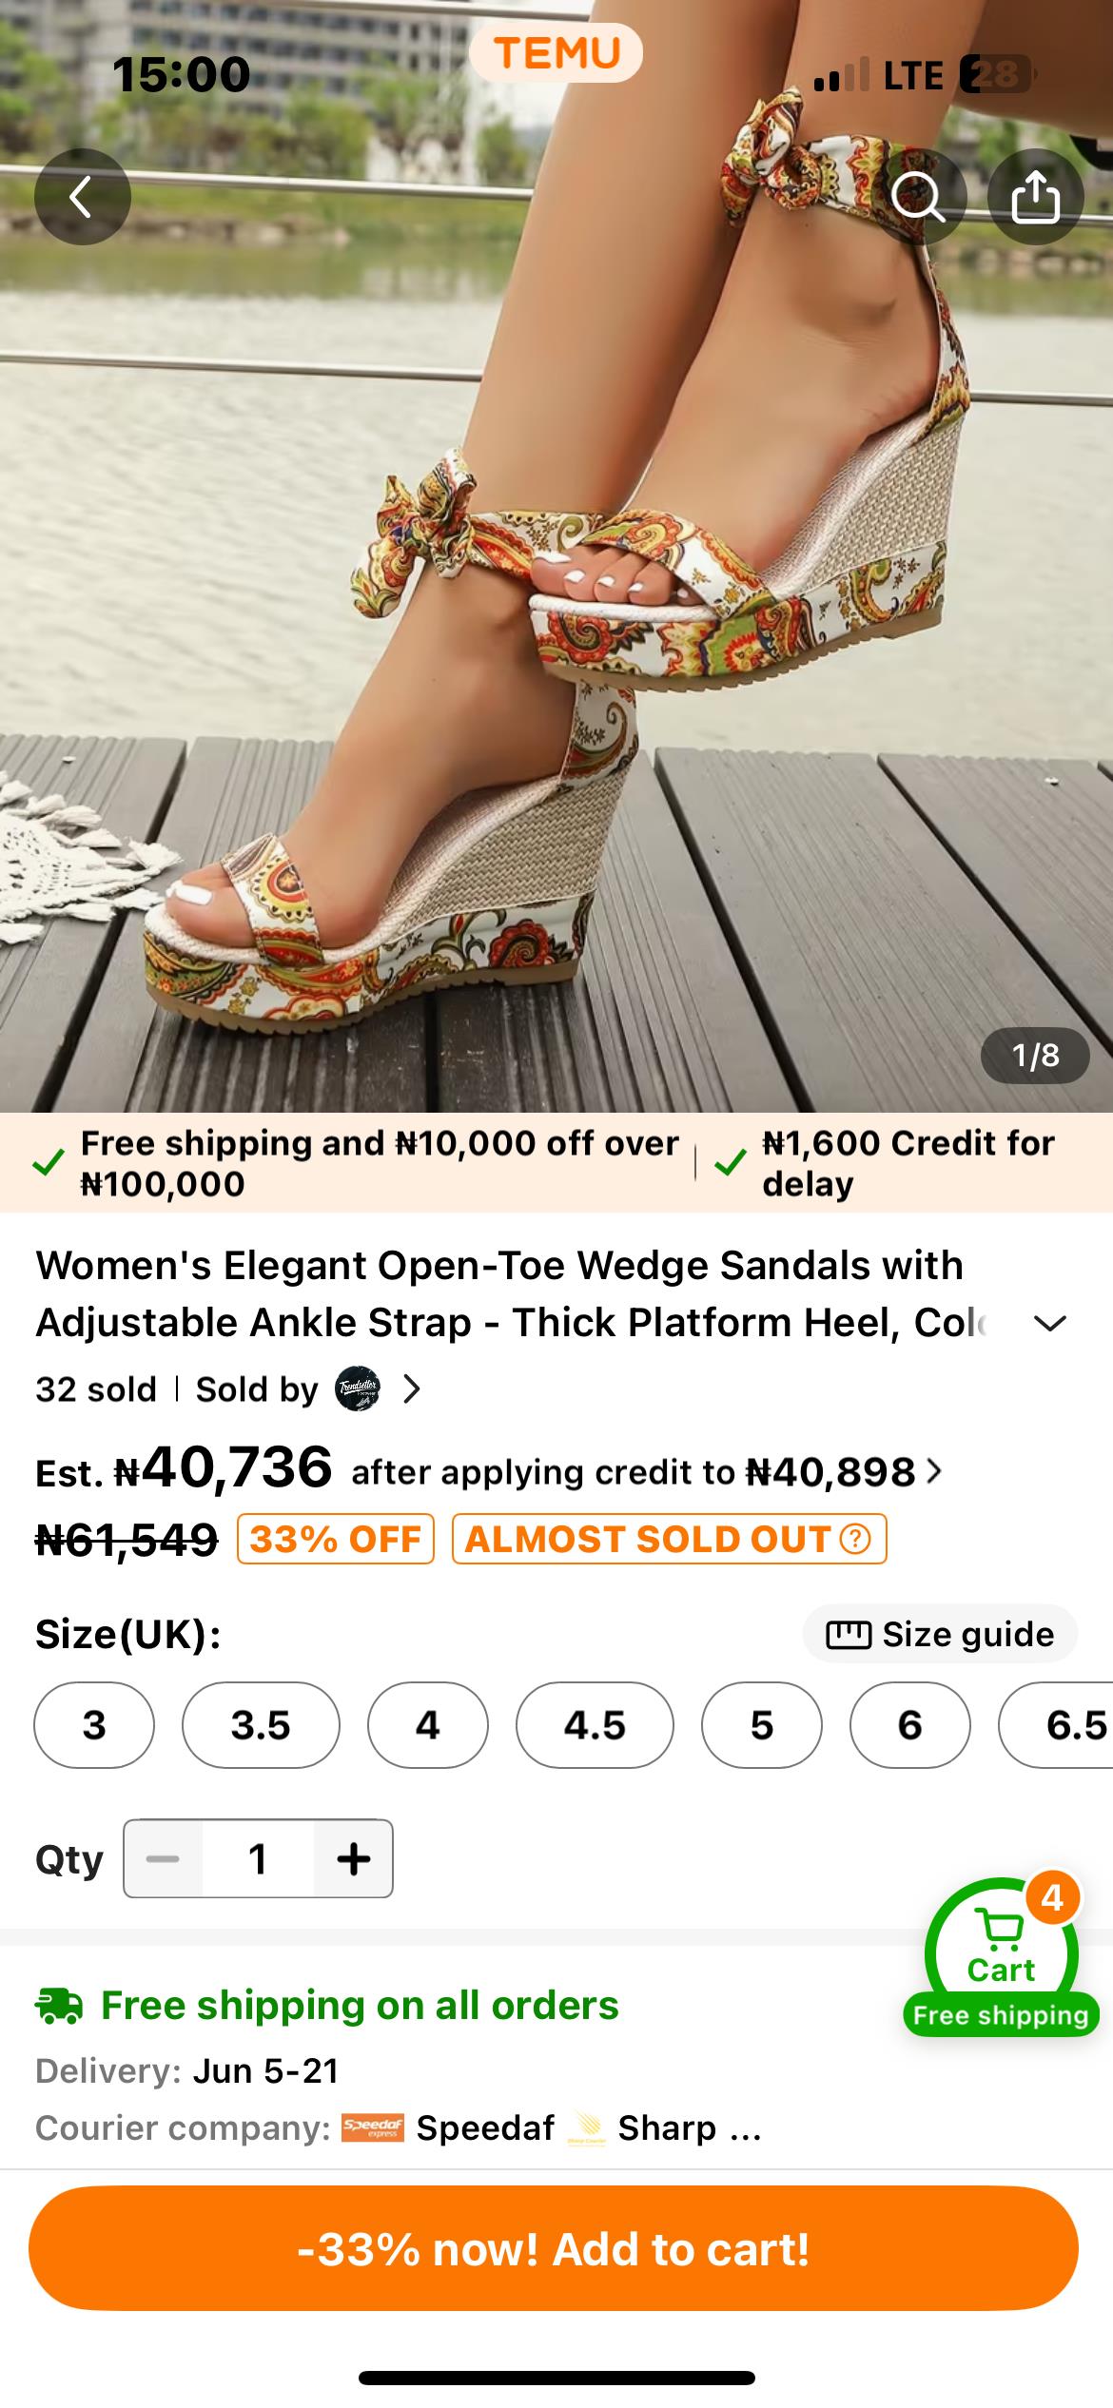1113x2408 pixels.
Task: Select UK size 4.5
Action: 595,1725
